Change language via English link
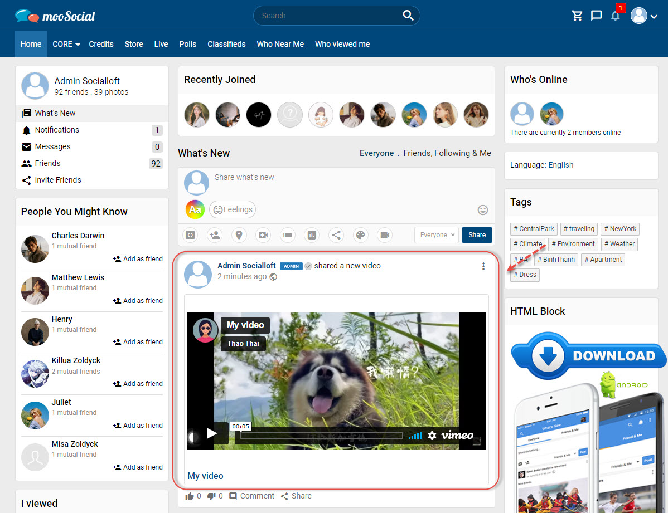The height and width of the screenshot is (513, 668). [560, 165]
